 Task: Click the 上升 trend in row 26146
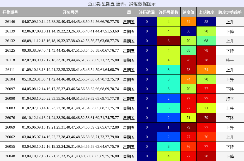click(230, 22)
